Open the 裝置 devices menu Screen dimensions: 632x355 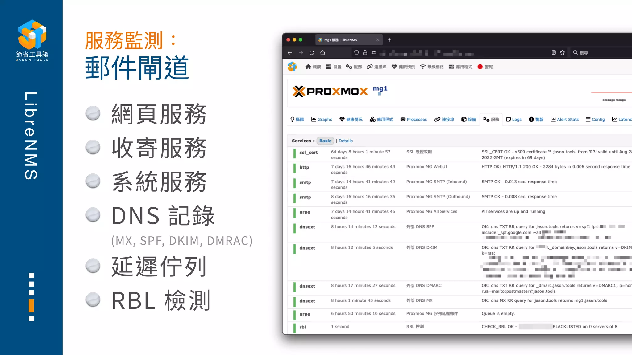tap(334, 67)
